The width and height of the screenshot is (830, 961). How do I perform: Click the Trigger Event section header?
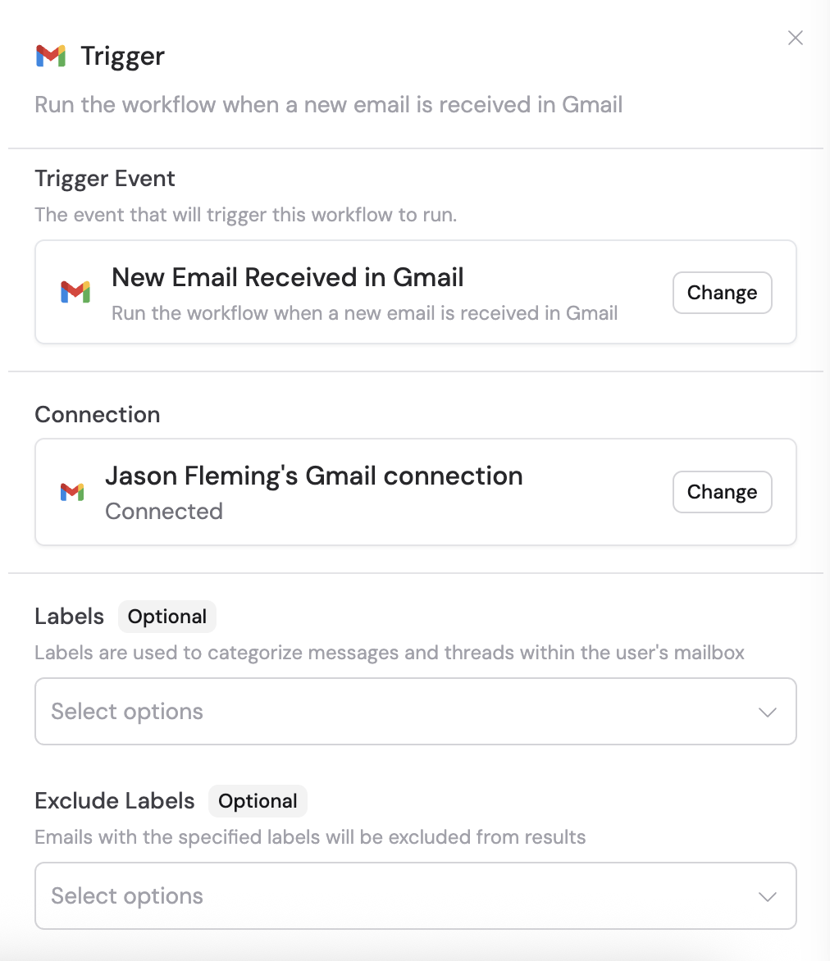pyautogui.click(x=104, y=178)
